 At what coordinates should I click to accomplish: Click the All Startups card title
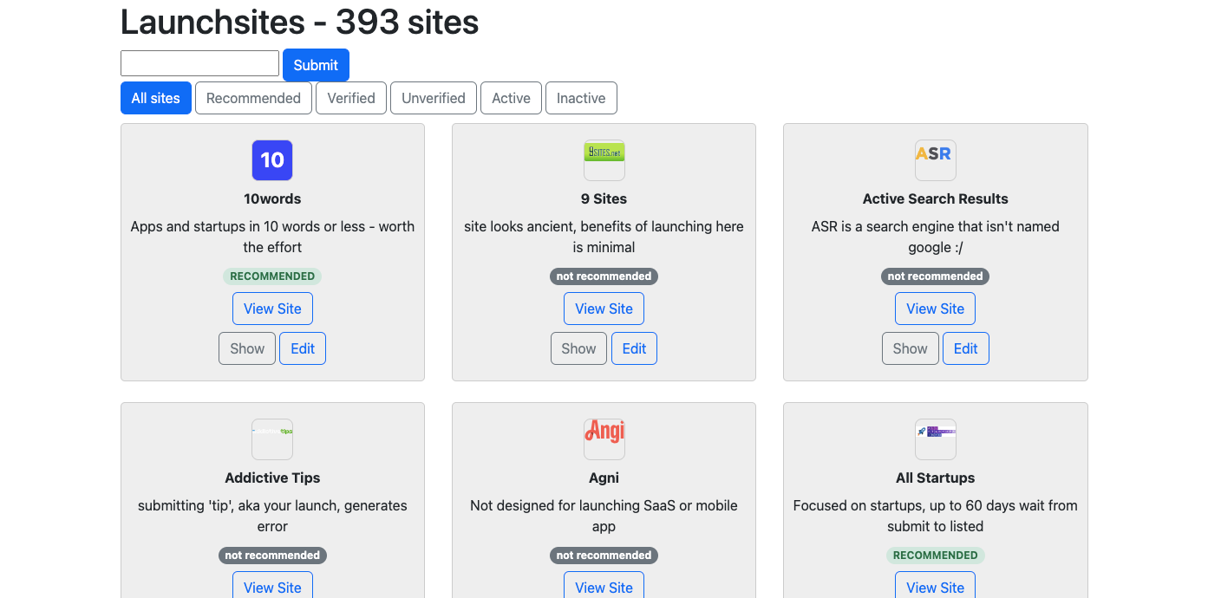935,478
